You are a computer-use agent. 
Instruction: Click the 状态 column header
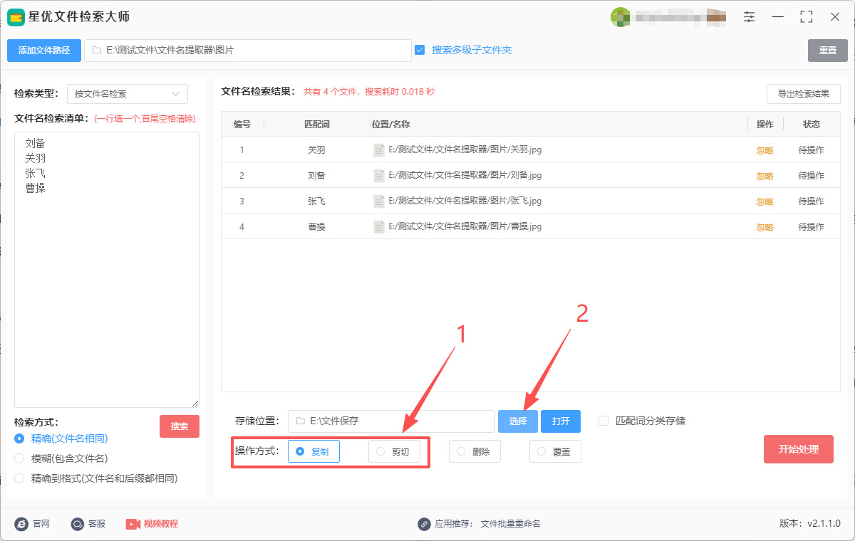pos(812,124)
